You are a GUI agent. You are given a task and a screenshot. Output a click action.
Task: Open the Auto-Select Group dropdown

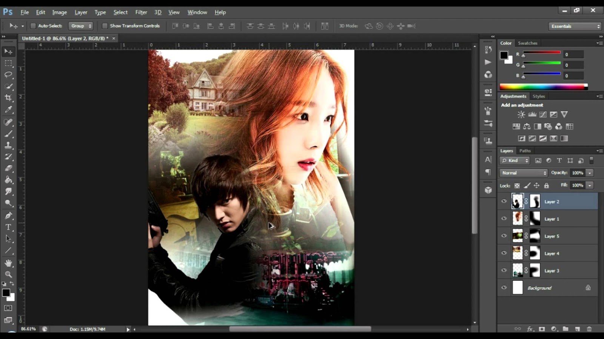tap(81, 26)
